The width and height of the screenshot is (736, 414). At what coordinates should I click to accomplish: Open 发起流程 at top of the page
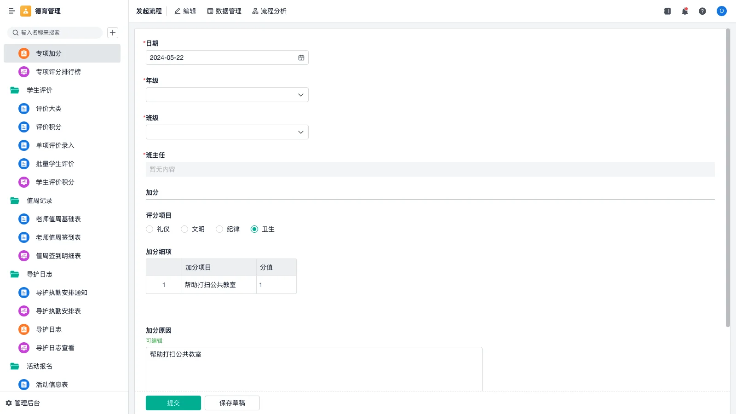coord(148,11)
